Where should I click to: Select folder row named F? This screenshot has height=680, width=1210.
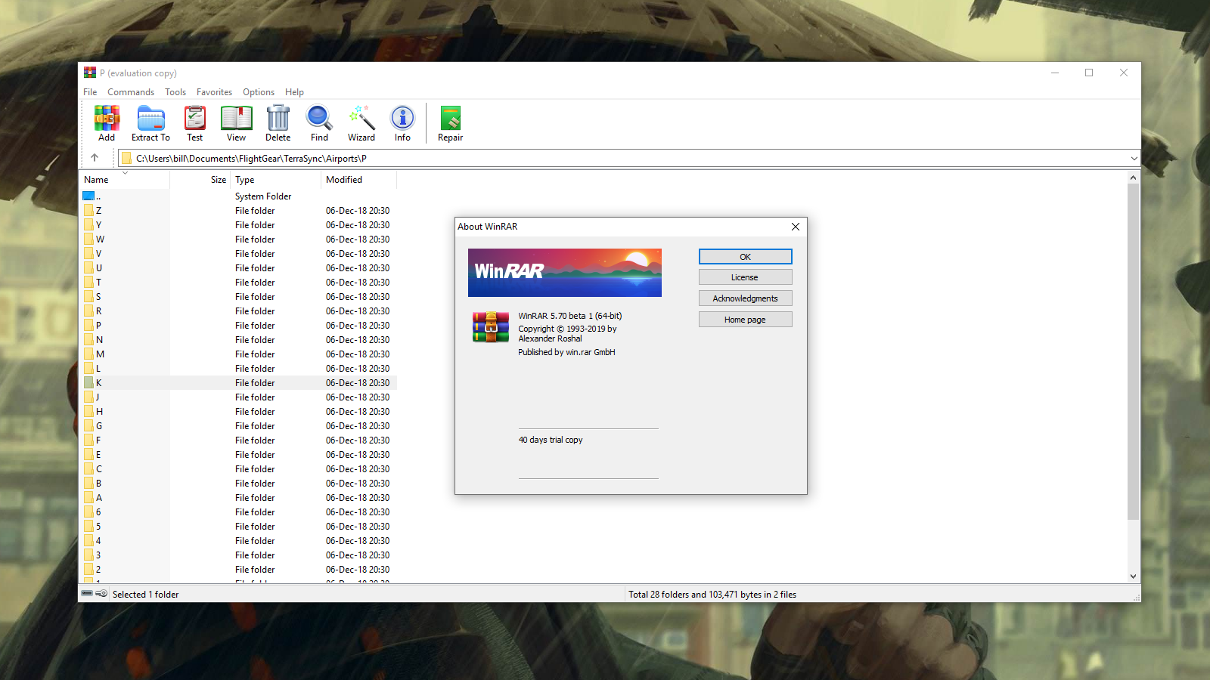(x=238, y=440)
